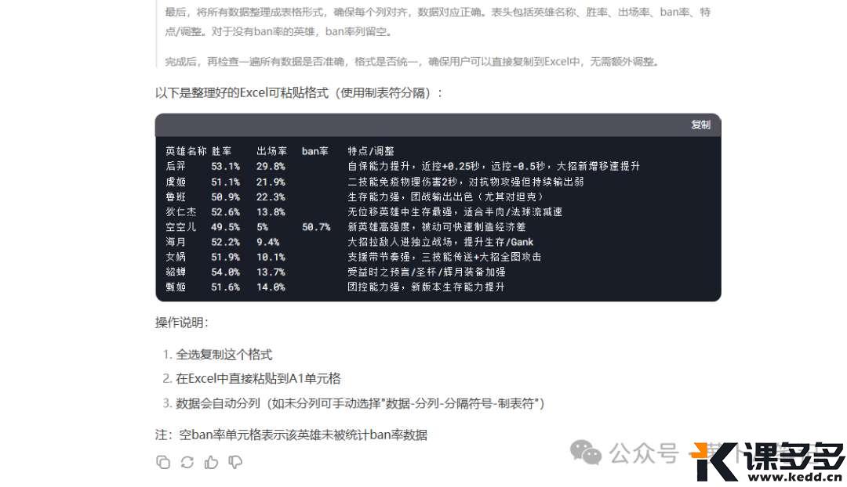847x487 pixels.
Task: Select the hero name 海月
Action: (176, 242)
